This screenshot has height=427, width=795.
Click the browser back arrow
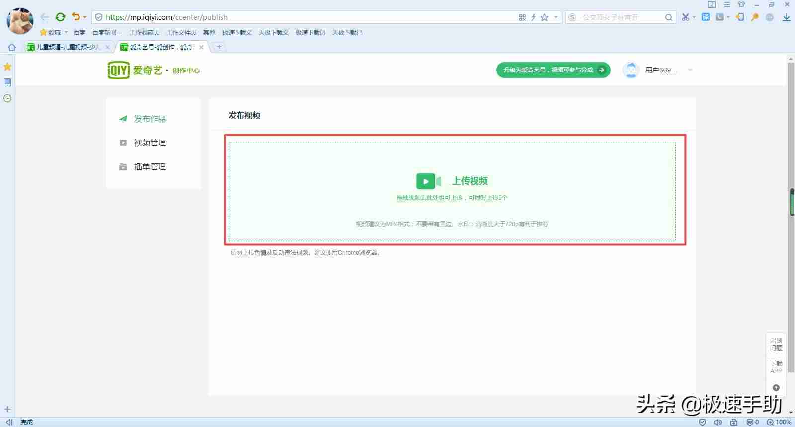(45, 17)
